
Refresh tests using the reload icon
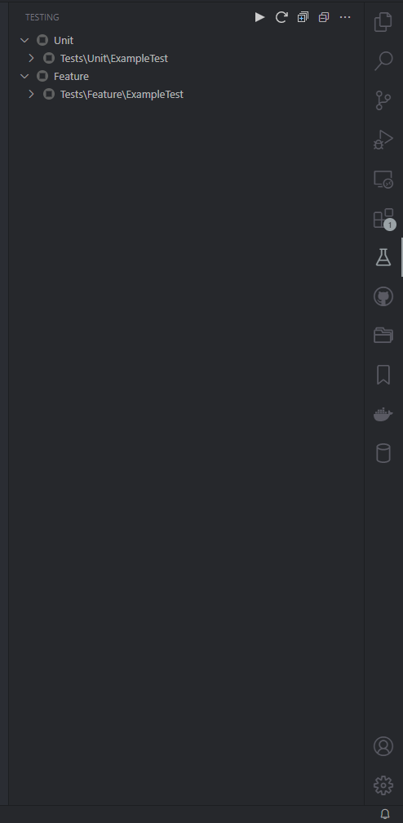pyautogui.click(x=281, y=17)
